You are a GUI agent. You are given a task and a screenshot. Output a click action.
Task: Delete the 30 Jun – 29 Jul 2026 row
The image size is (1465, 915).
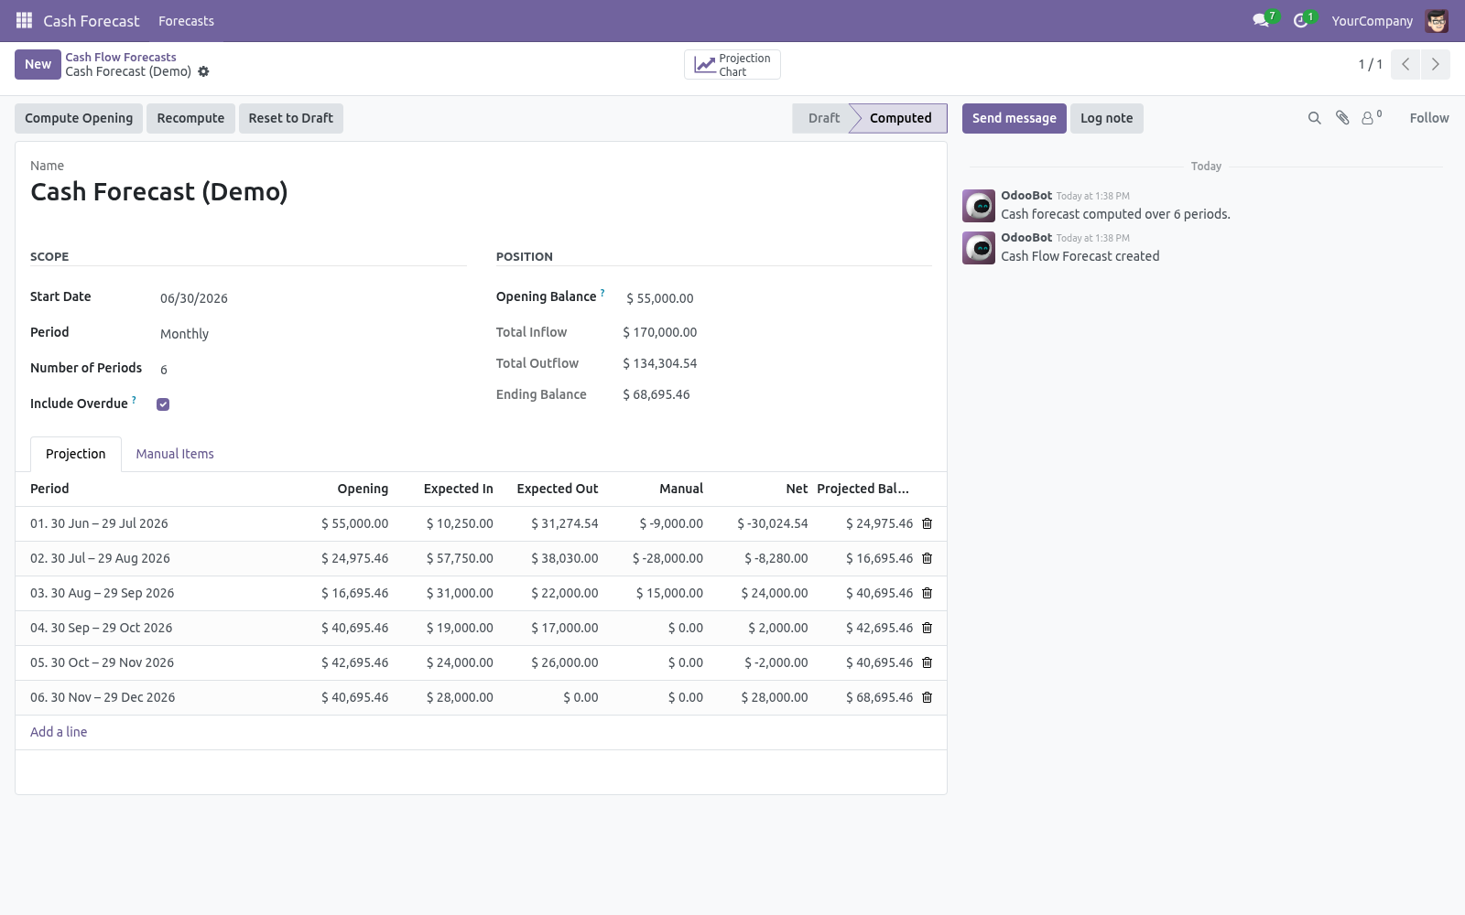tap(927, 523)
